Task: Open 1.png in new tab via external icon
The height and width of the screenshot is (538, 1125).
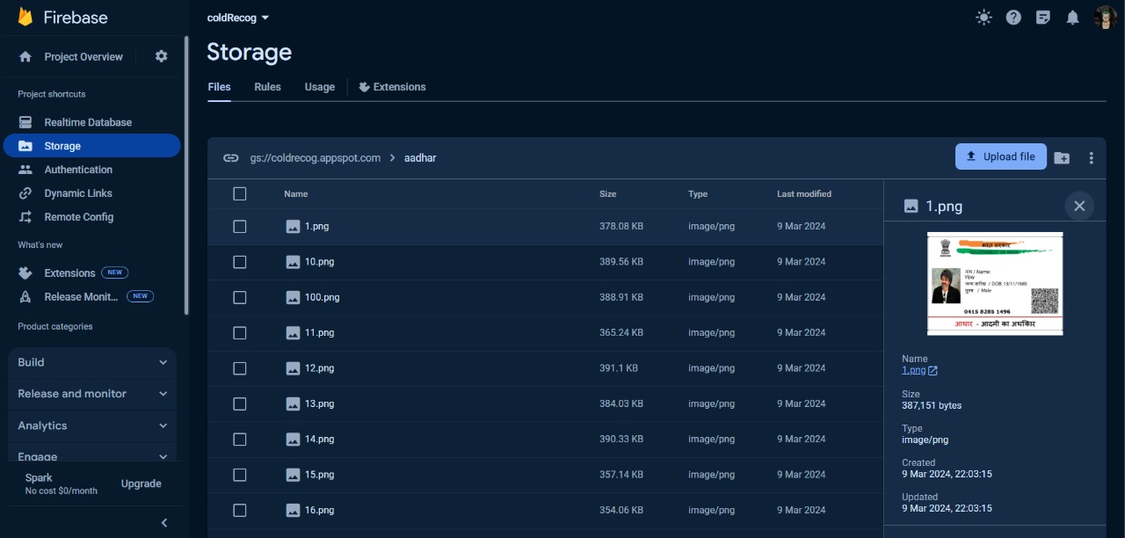Action: [933, 371]
